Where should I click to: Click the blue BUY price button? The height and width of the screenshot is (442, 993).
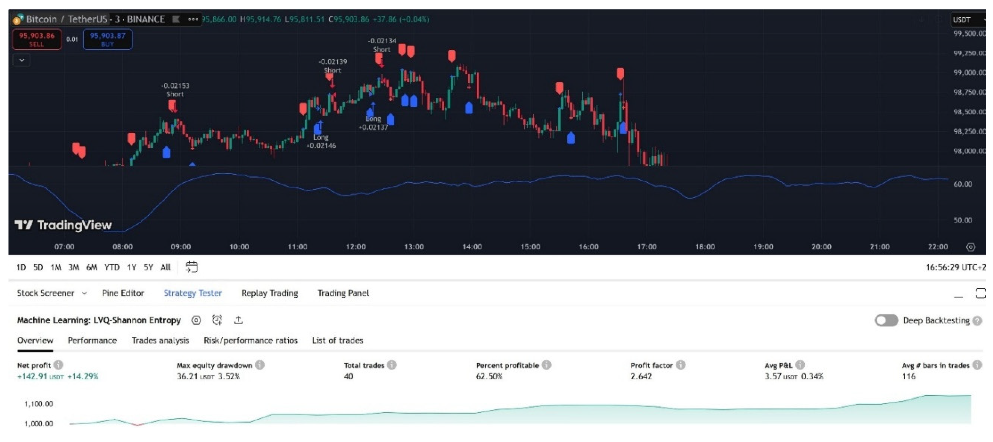click(x=108, y=39)
